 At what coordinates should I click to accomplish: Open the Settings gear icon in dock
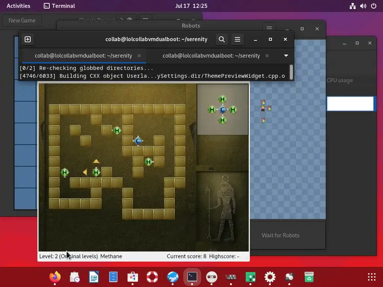(x=270, y=277)
